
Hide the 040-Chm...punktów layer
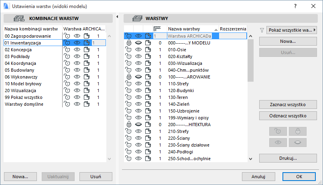pyautogui.click(x=138, y=70)
